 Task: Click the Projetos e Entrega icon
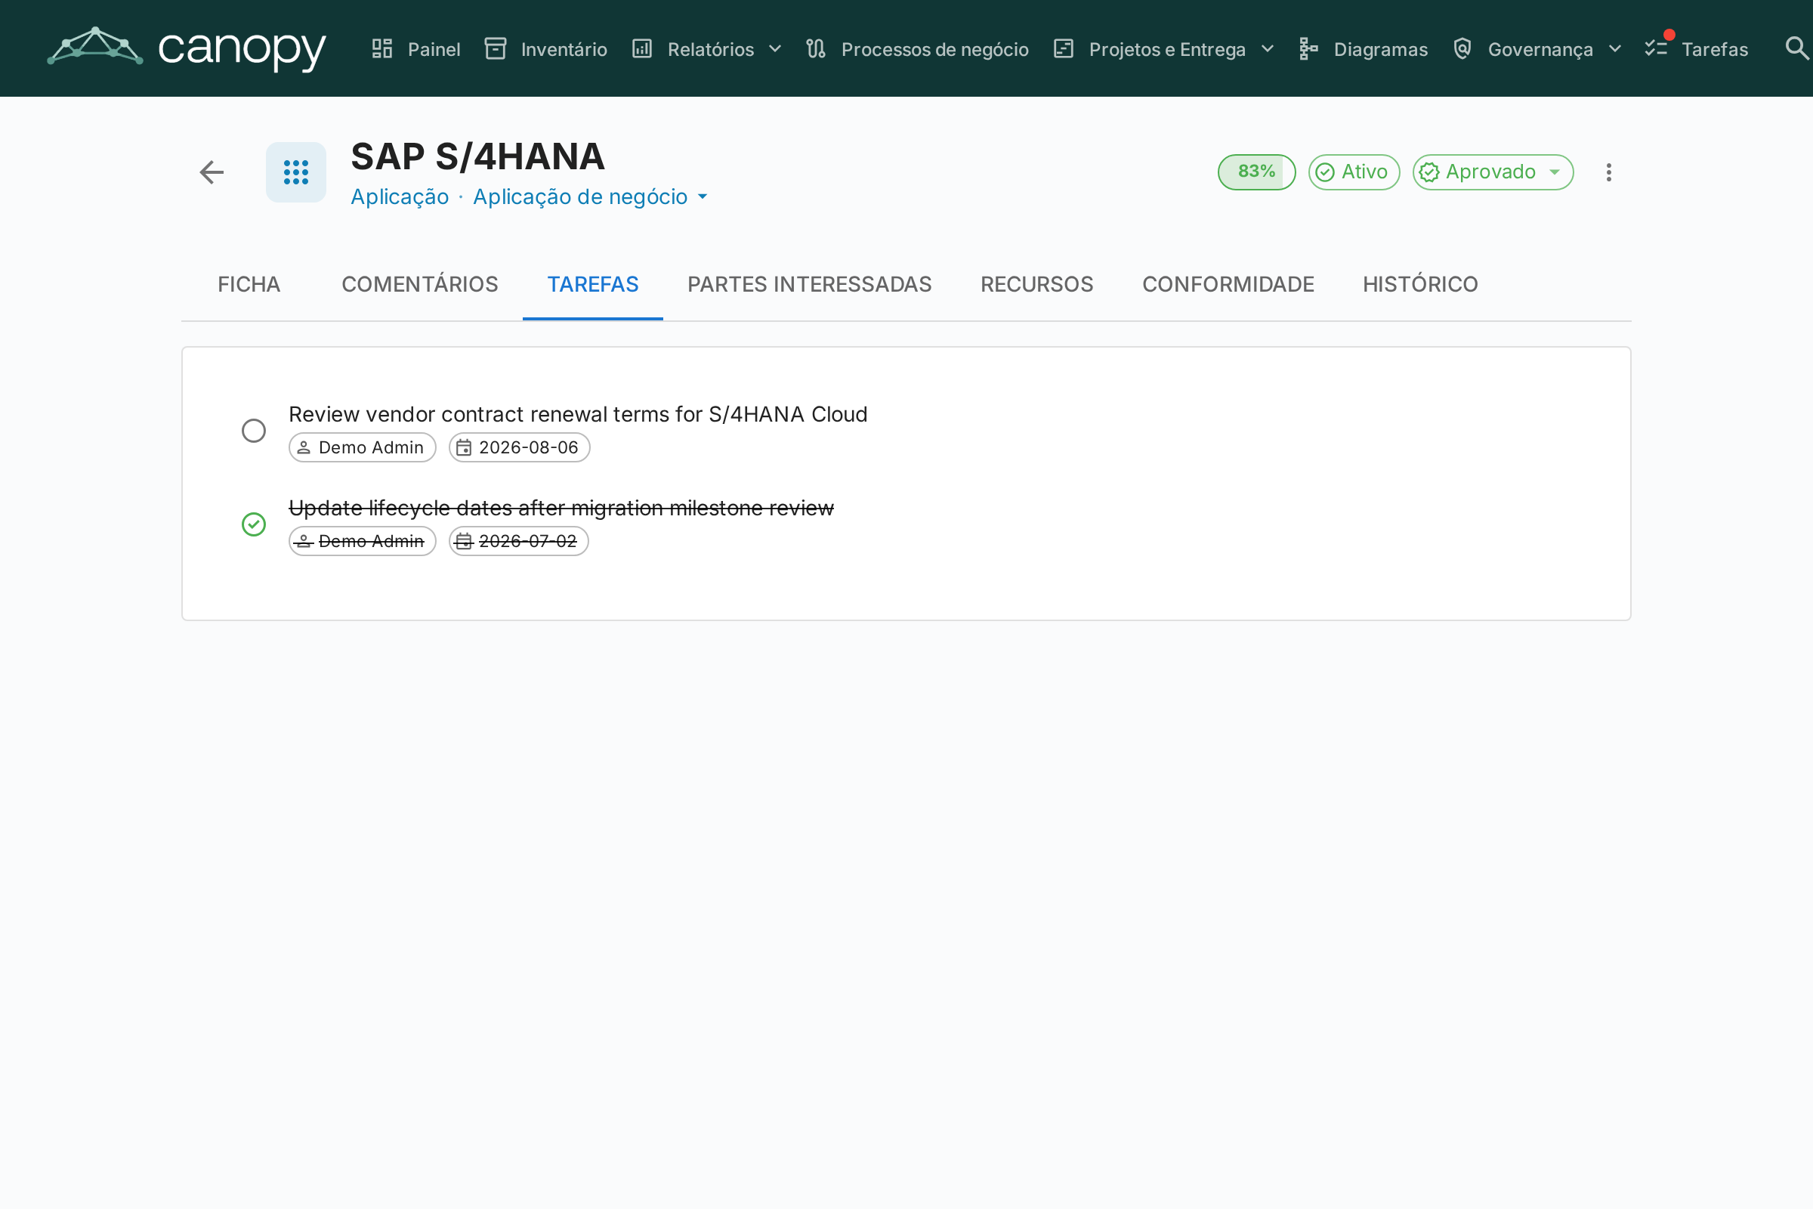coord(1064,48)
